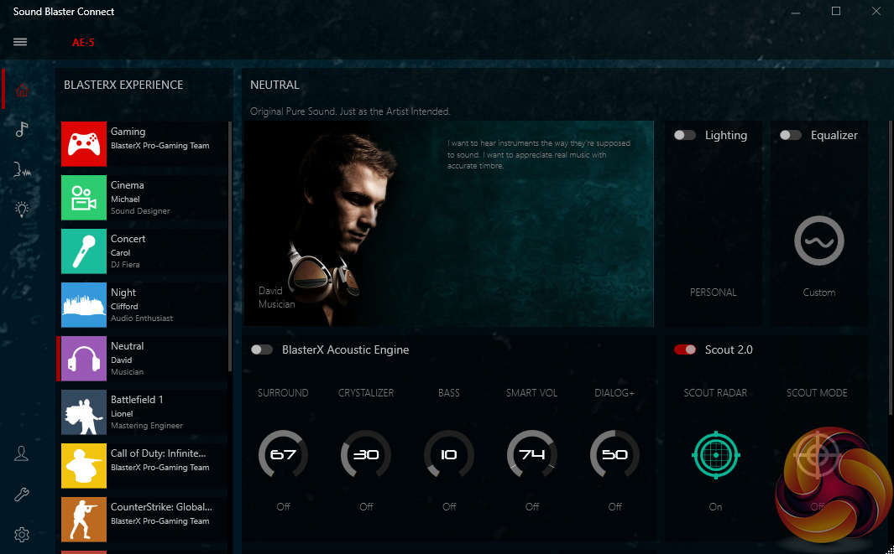Turn off the Scout 2.0 switch

685,349
